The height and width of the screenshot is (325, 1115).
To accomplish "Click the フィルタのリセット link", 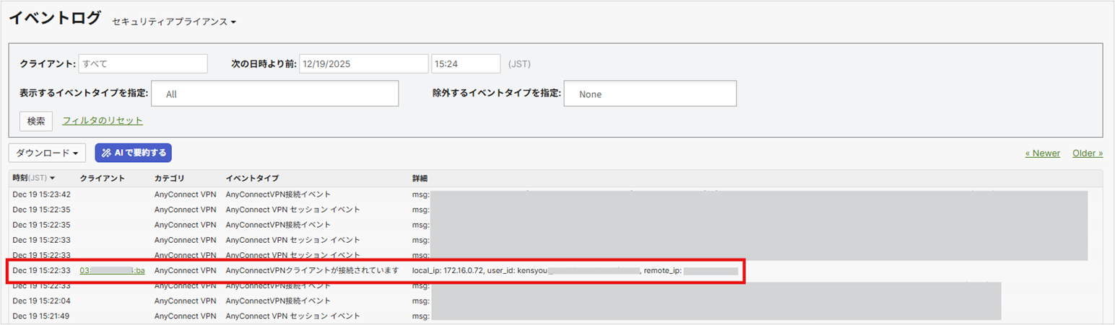I will [x=103, y=121].
